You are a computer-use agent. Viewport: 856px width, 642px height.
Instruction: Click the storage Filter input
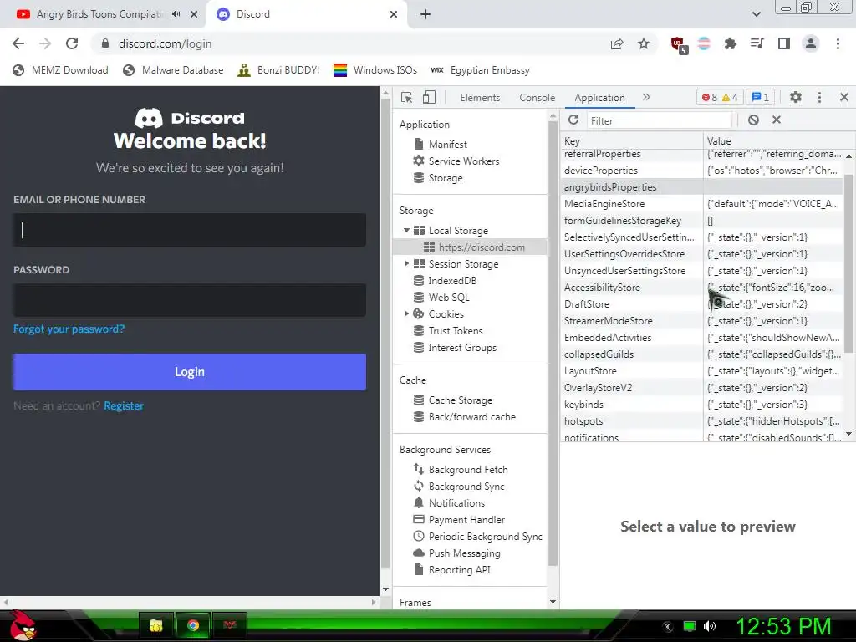coord(659,120)
